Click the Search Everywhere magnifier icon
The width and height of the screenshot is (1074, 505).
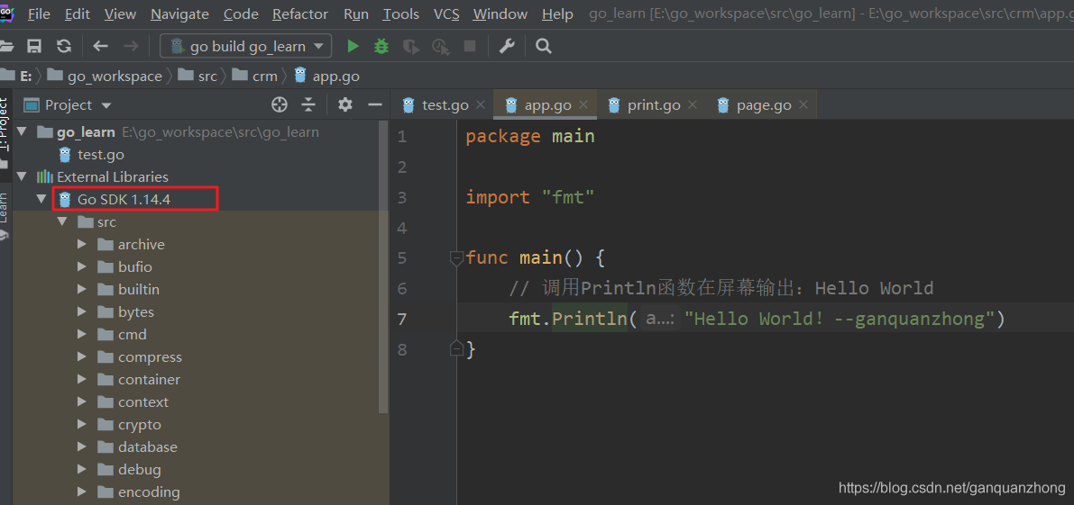(543, 46)
